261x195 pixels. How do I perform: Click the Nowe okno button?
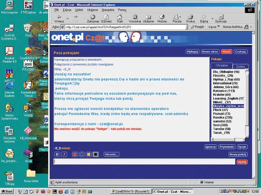[x=210, y=52]
